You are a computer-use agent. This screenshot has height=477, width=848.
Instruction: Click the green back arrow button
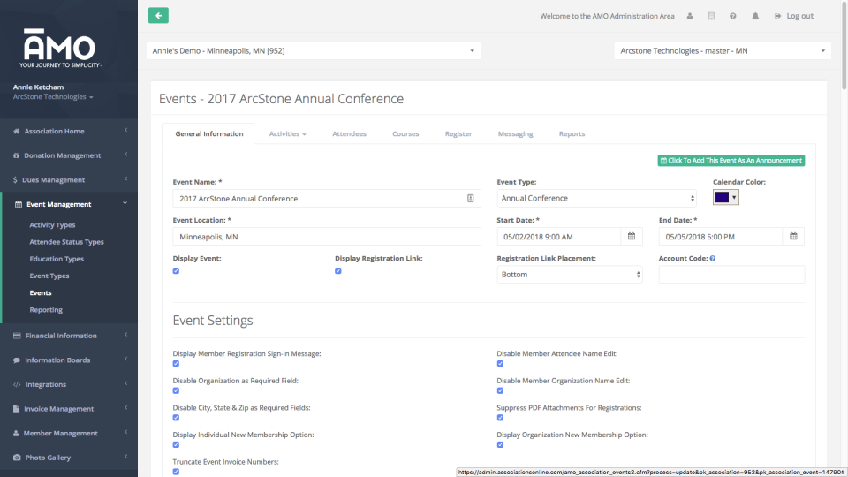(158, 15)
